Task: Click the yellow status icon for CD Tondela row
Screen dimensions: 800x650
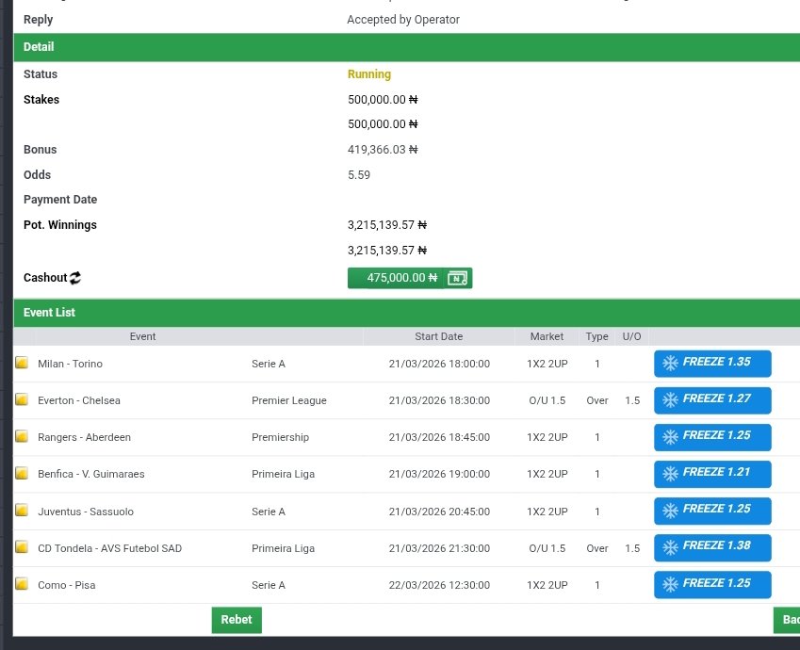Action: pyautogui.click(x=22, y=547)
